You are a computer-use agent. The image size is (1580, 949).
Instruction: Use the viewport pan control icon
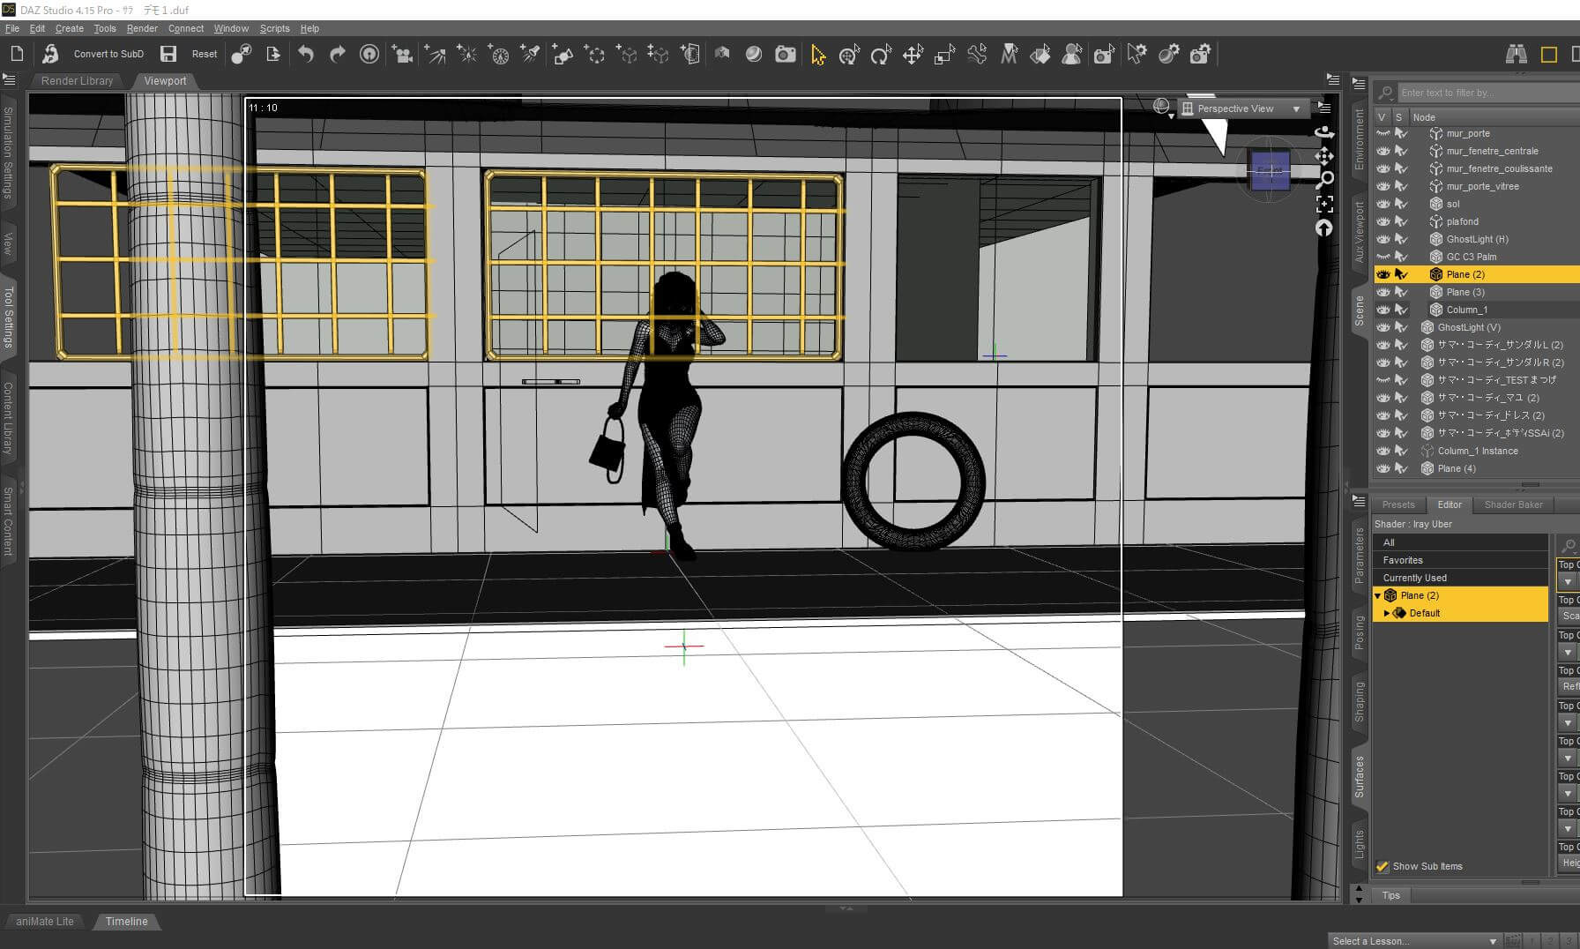[1324, 156]
